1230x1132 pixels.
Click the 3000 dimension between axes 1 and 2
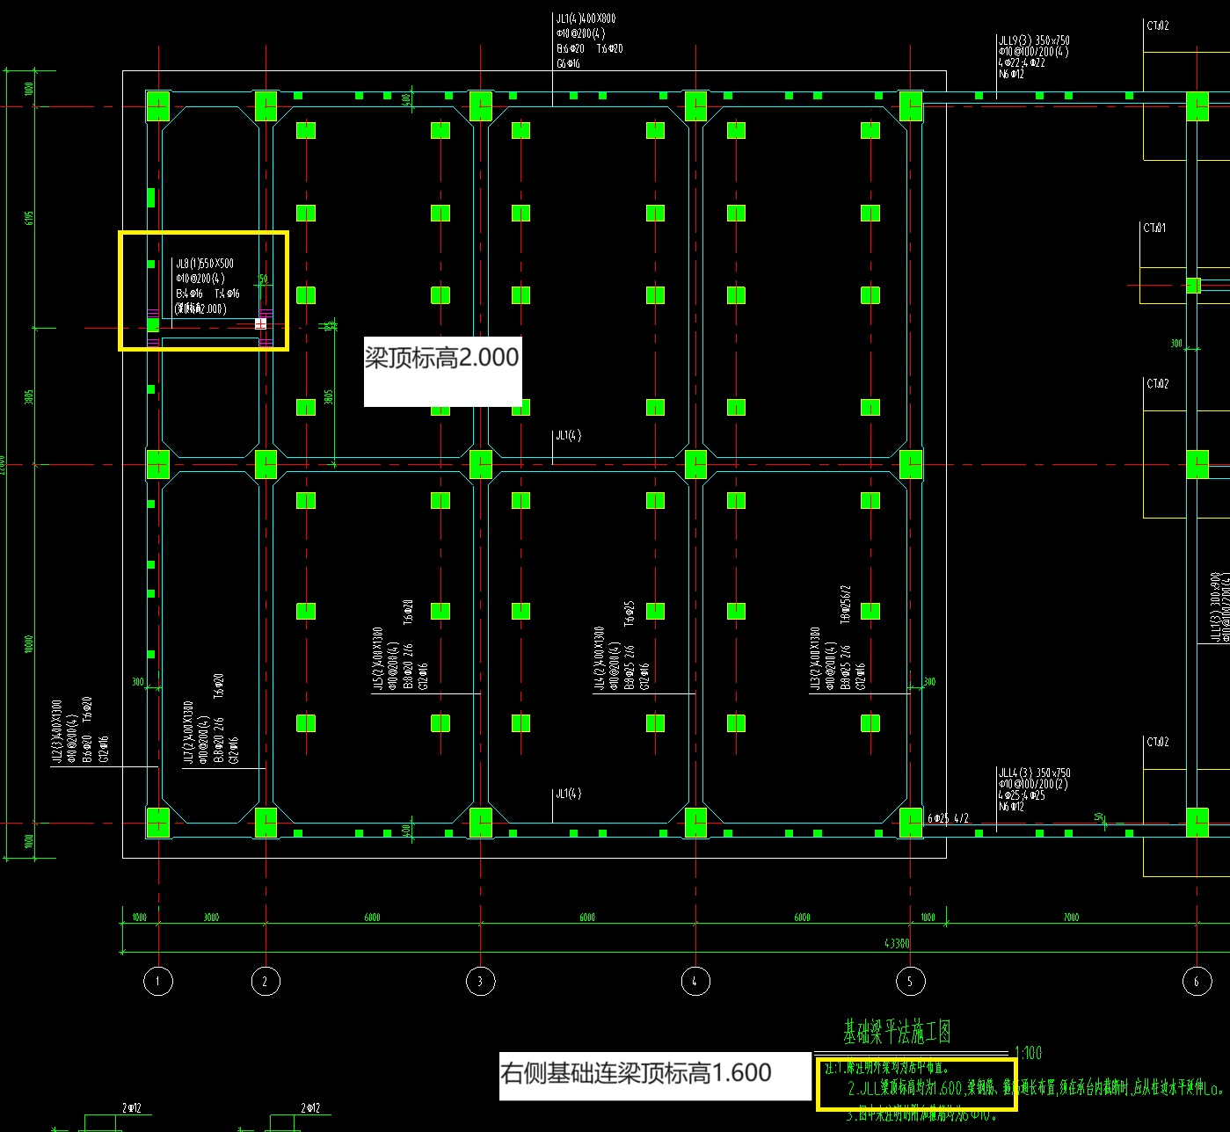coord(212,918)
